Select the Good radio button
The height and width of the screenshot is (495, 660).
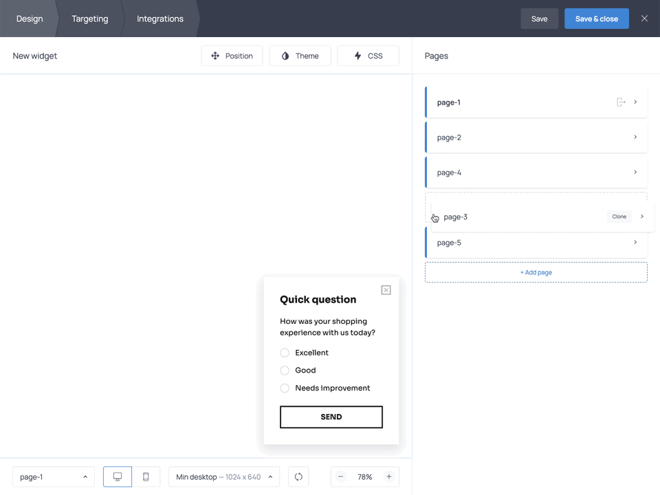(285, 370)
